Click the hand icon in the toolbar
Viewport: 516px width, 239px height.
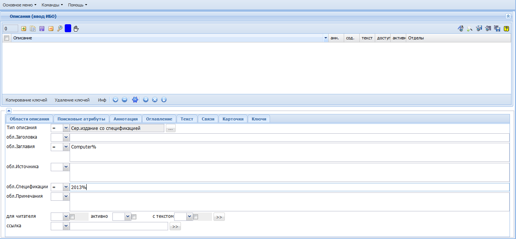coord(76,28)
